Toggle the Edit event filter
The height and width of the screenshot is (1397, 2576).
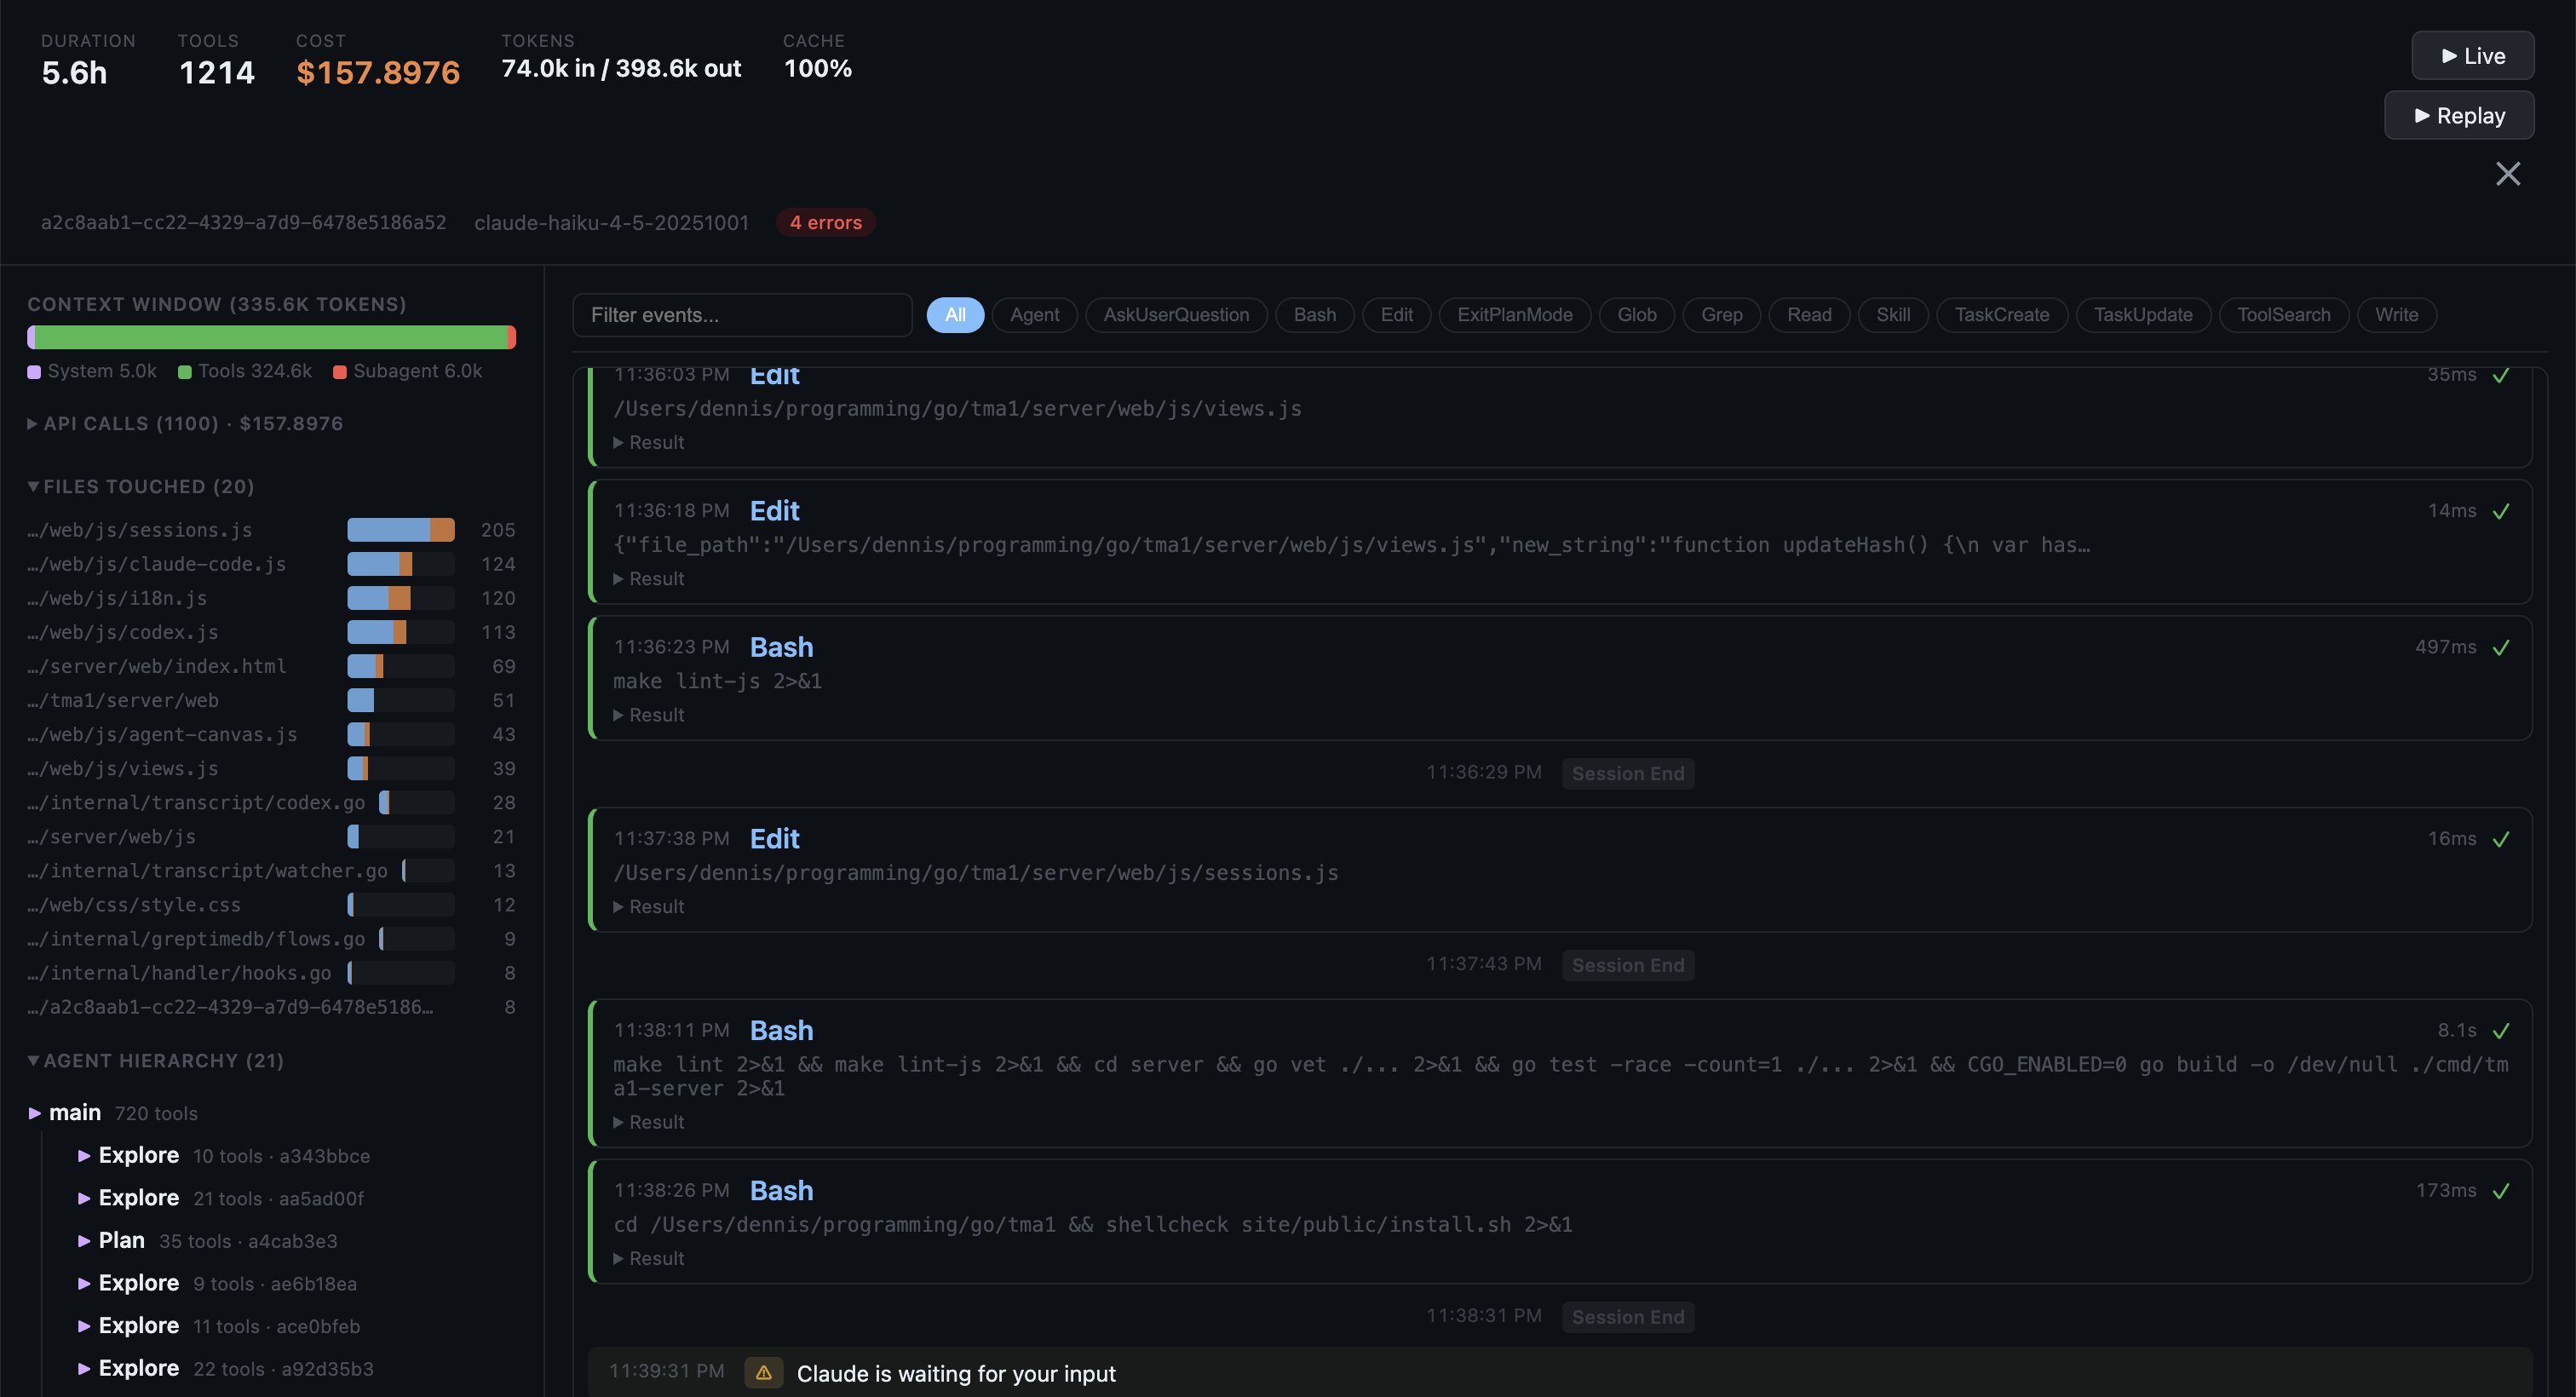[x=1396, y=315]
